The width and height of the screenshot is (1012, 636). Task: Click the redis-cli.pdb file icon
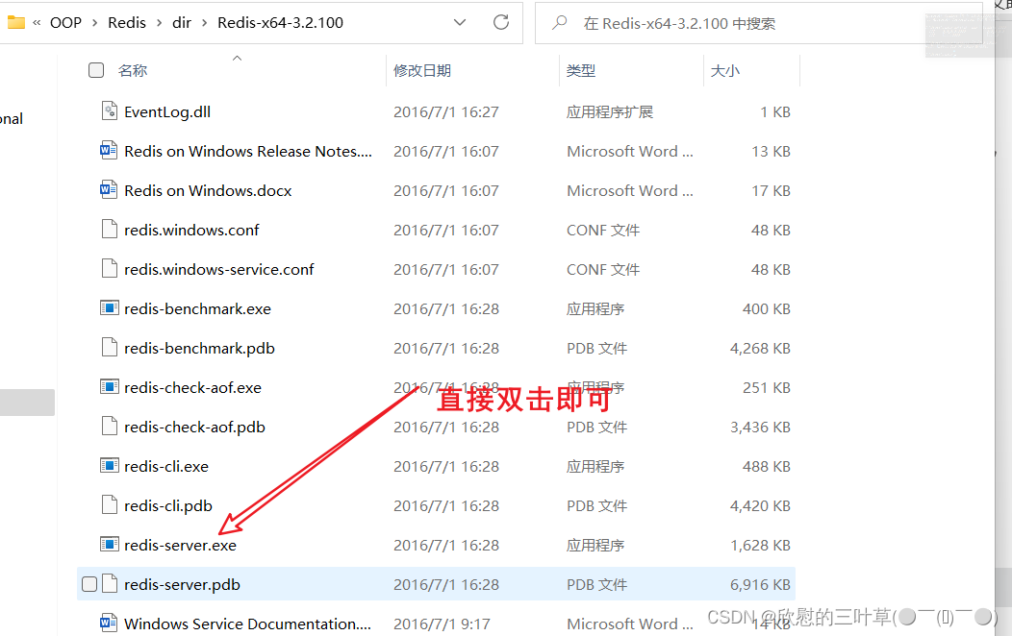(109, 504)
